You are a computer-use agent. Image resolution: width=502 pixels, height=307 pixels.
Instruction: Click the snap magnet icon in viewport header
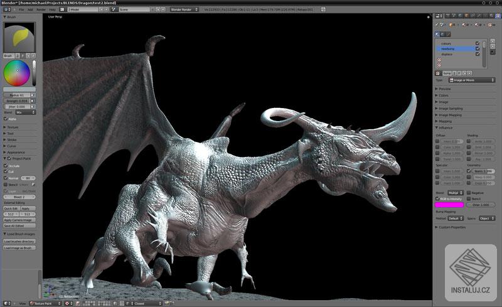[122, 303]
